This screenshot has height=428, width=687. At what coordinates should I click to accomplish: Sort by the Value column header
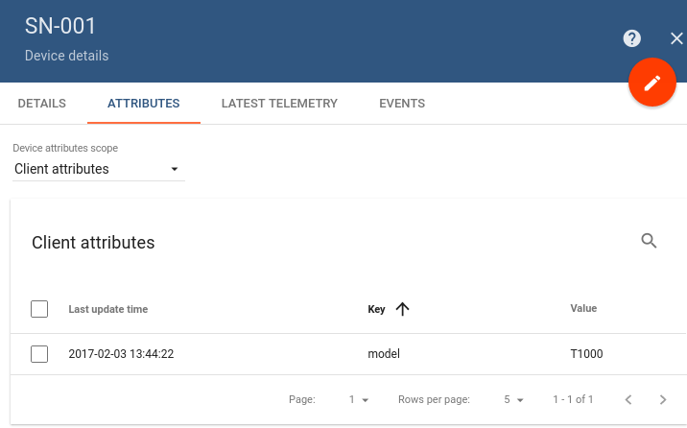[583, 309]
